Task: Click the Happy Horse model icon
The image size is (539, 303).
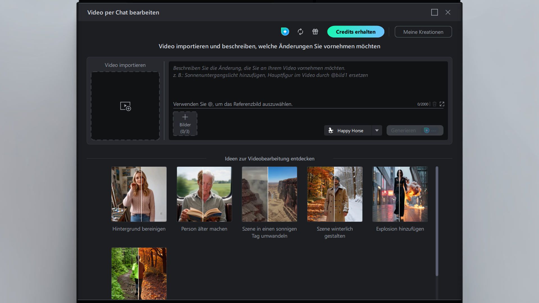Action: 331,130
